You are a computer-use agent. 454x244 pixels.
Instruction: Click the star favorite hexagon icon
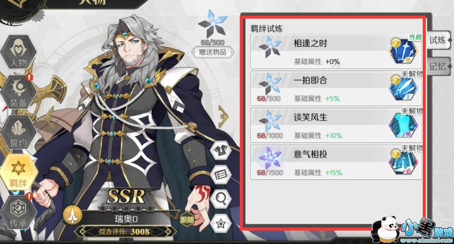[x=221, y=223]
